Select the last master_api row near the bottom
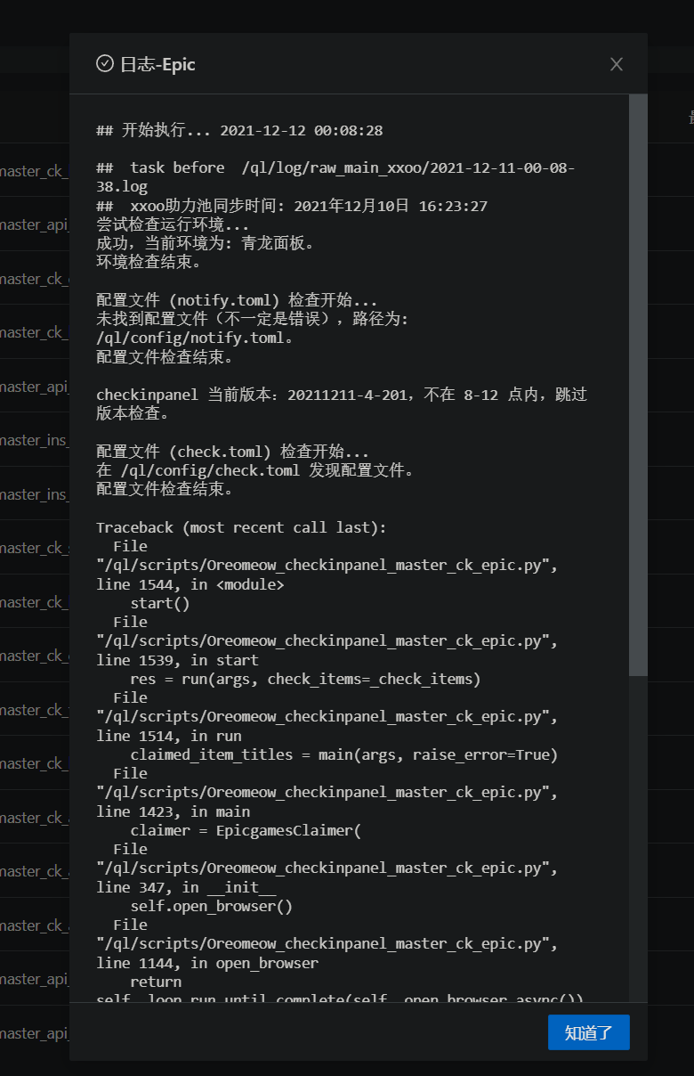Screen dimensions: 694x1076 27,1032
